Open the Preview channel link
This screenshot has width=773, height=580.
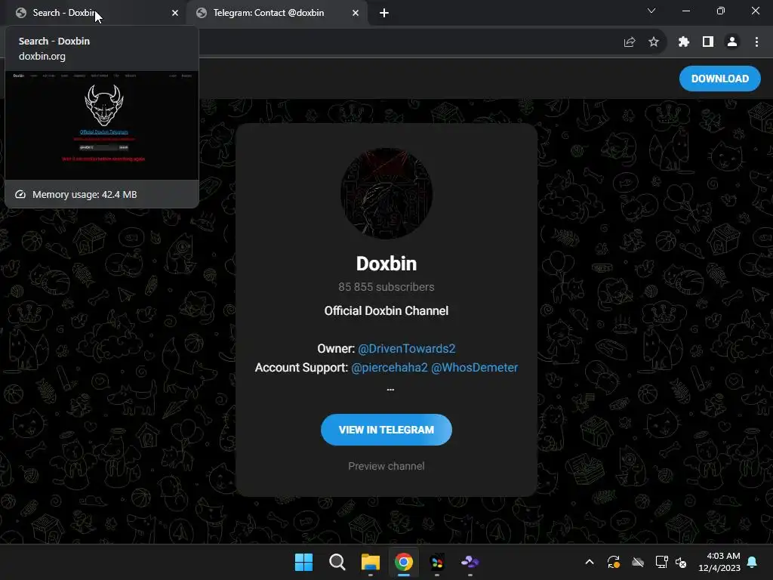pyautogui.click(x=386, y=466)
